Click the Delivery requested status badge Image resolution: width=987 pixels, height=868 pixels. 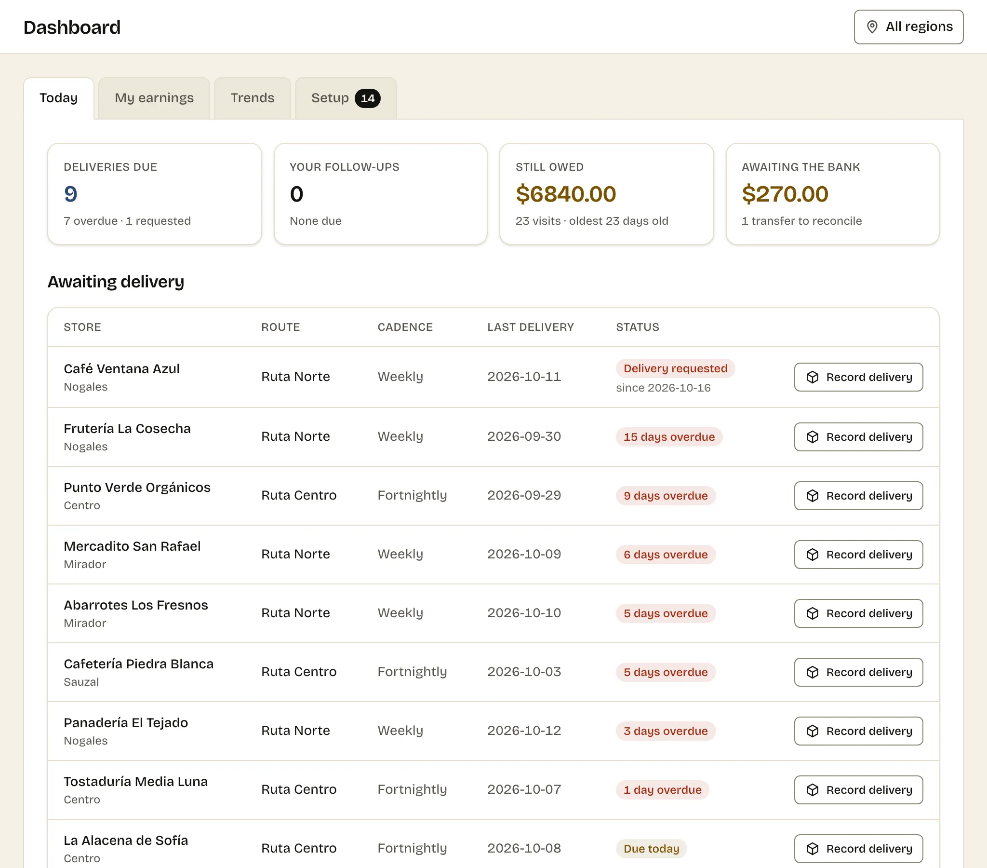click(675, 369)
